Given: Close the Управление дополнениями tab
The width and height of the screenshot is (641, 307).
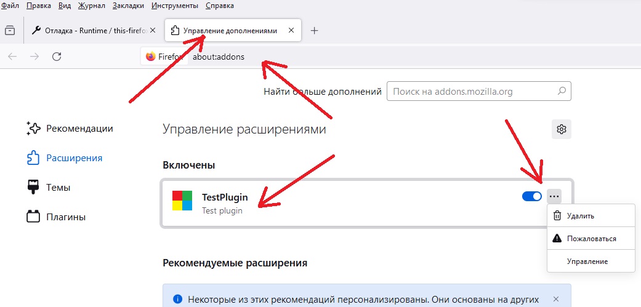Looking at the screenshot, I should coord(291,31).
